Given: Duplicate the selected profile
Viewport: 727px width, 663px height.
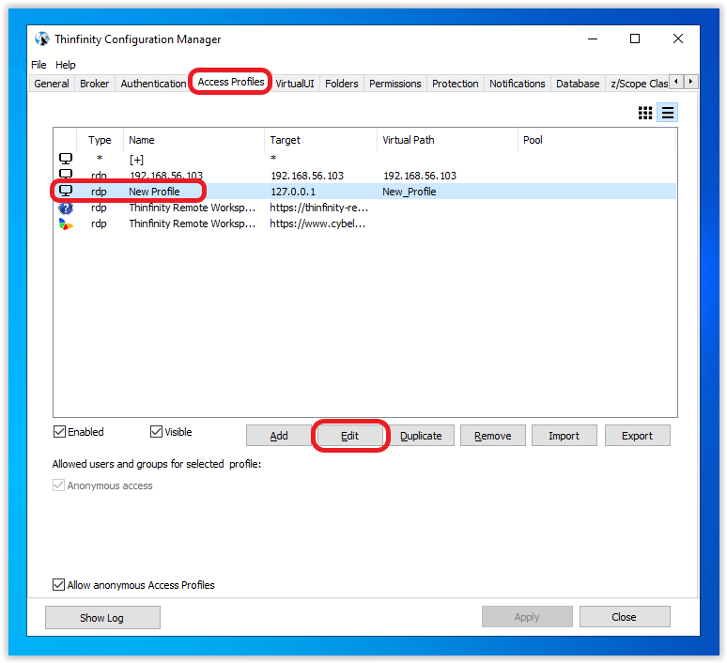Looking at the screenshot, I should point(421,436).
